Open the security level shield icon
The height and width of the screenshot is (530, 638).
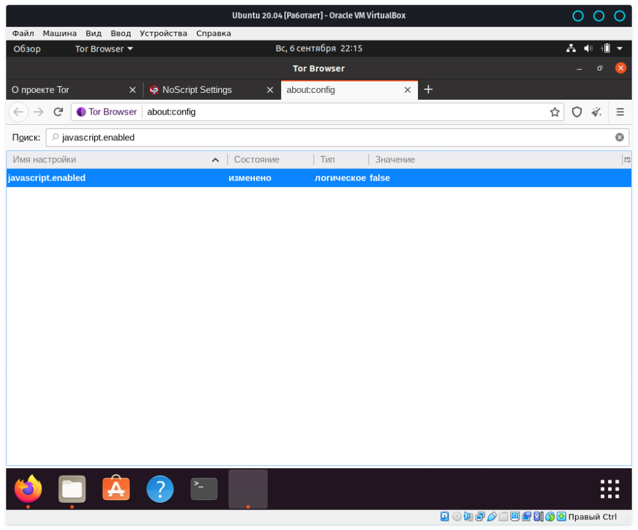577,112
